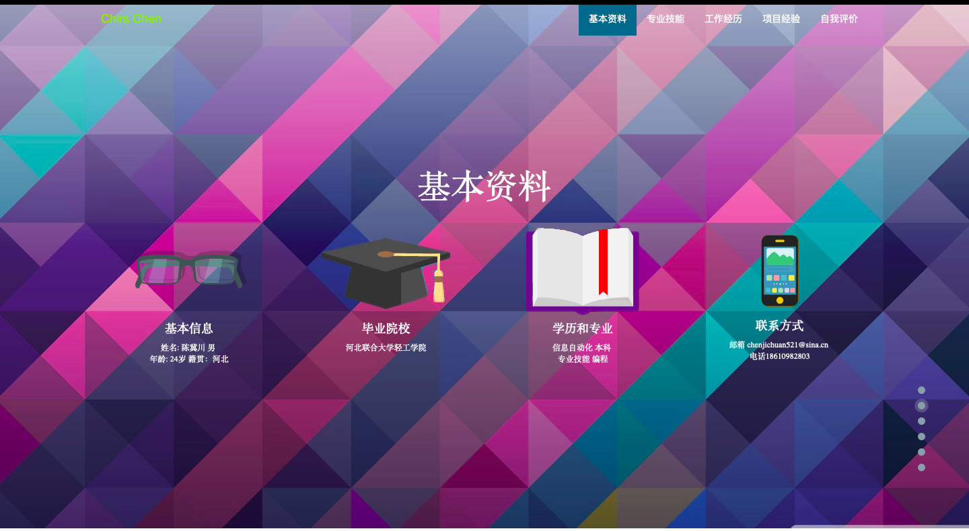
Task: Open the 基本资料 nav tab
Action: coord(607,19)
